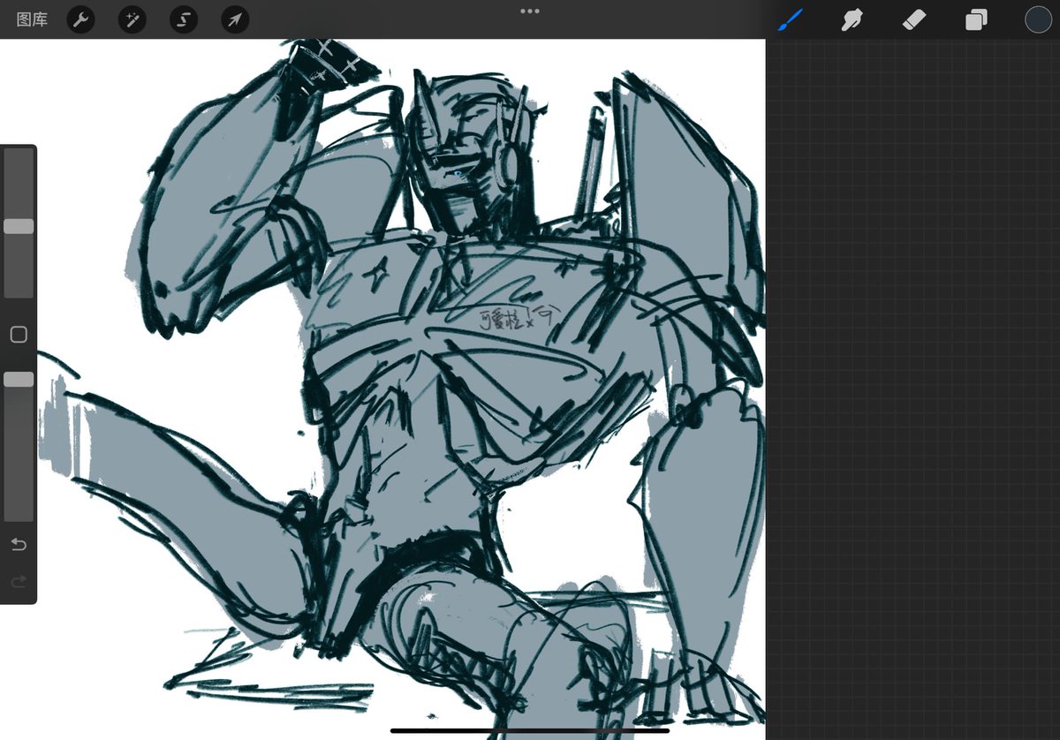Select the Eraser tool
1060x740 pixels.
pos(914,19)
